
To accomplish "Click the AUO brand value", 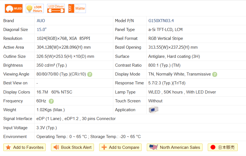I will (x=41, y=21).
